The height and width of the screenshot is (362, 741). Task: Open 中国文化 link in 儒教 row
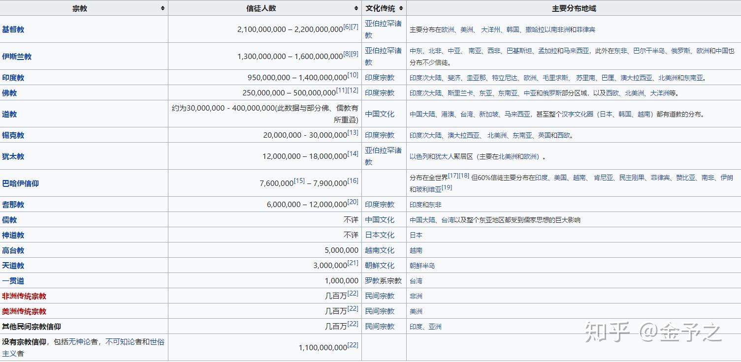point(380,220)
